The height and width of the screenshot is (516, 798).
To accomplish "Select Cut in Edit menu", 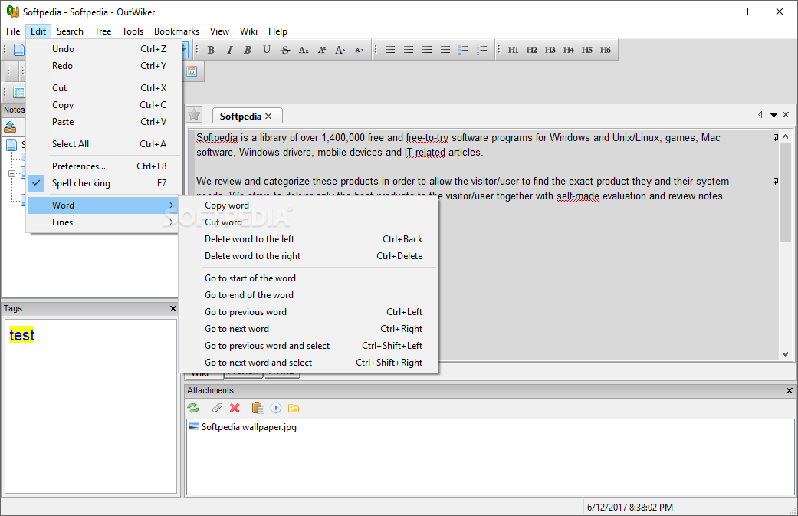I will coord(103,88).
